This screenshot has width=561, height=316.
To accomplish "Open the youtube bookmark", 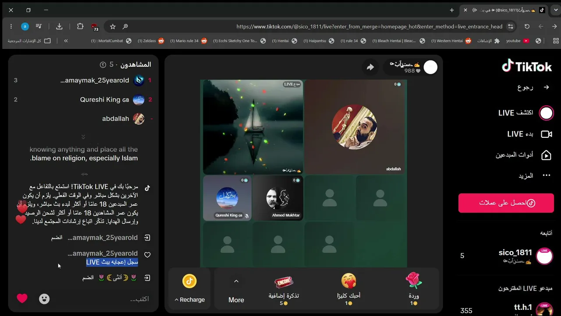I will click(x=517, y=41).
